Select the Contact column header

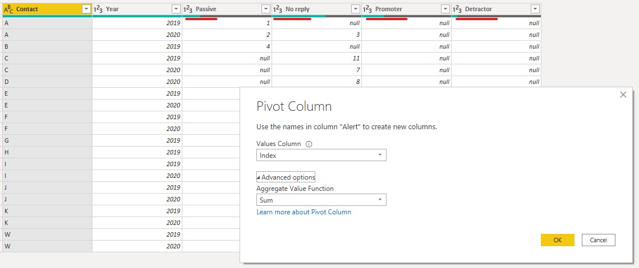coord(47,9)
